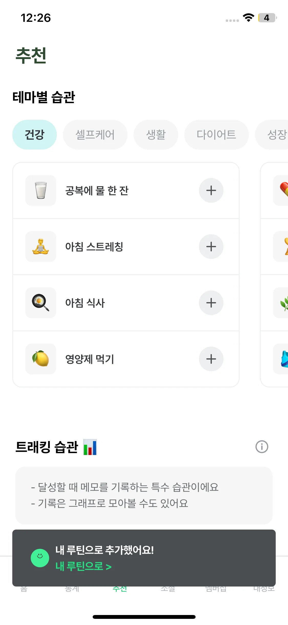The height and width of the screenshot is (625, 288).
Task: Open the 트래킹 습관 info icon
Action: pos(262,447)
